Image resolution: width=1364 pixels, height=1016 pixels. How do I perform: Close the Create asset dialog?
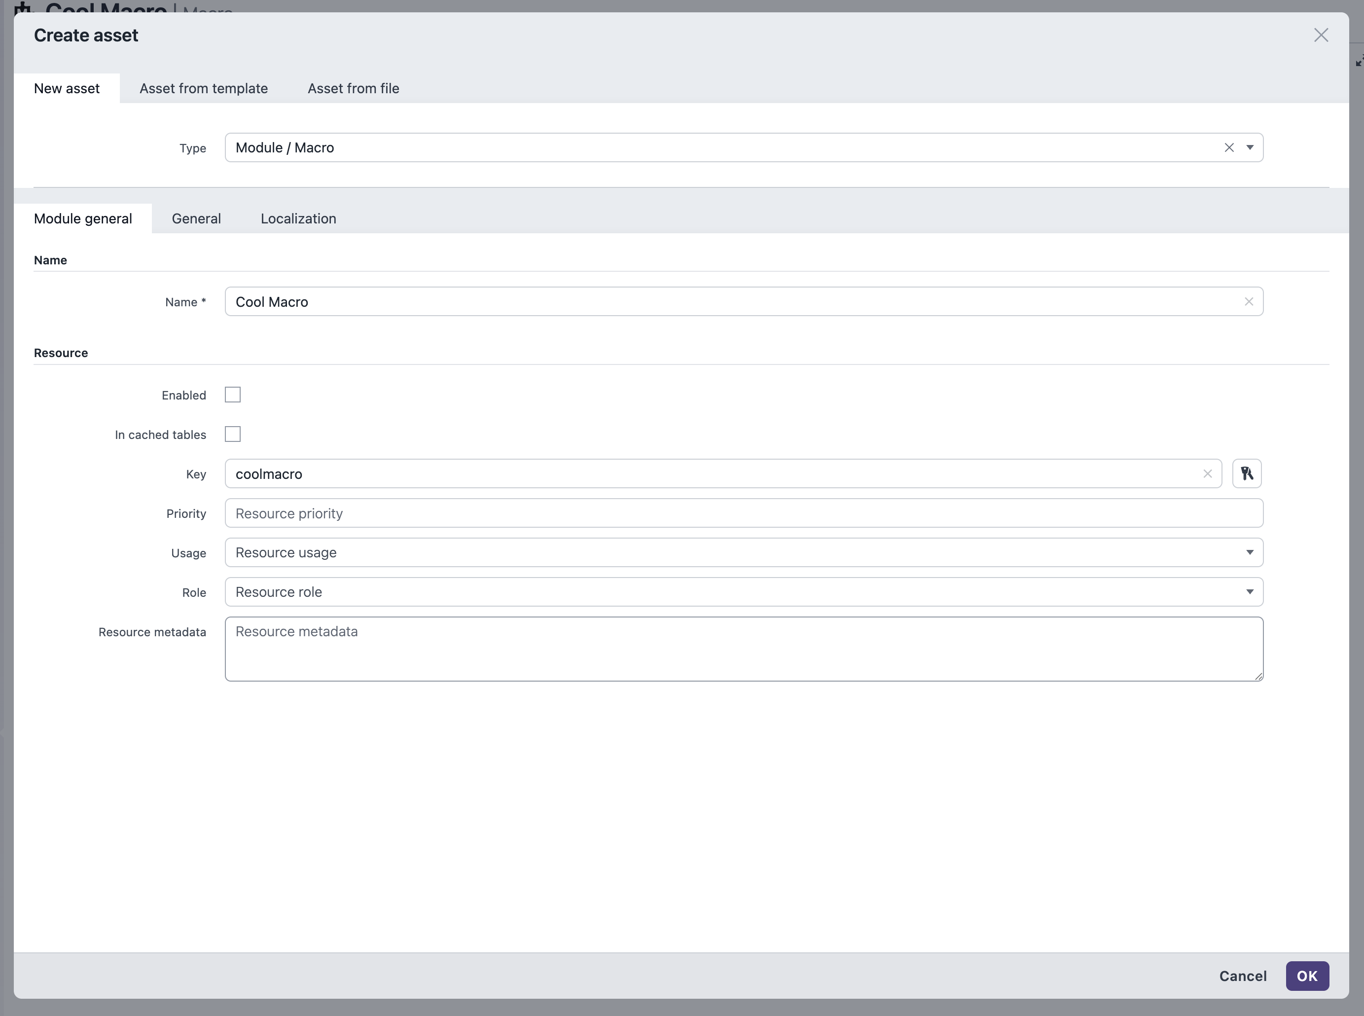[1320, 35]
